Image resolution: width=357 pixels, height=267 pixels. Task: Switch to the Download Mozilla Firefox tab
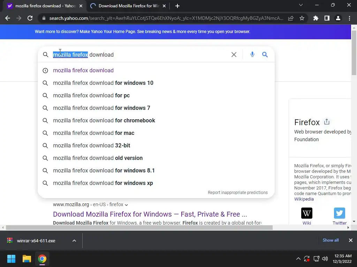click(x=129, y=6)
